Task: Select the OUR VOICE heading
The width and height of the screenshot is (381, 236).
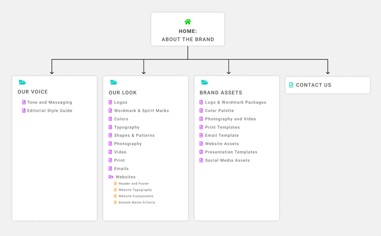Action: pyautogui.click(x=33, y=92)
